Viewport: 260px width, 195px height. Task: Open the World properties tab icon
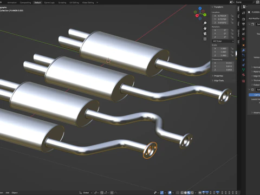click(x=244, y=39)
